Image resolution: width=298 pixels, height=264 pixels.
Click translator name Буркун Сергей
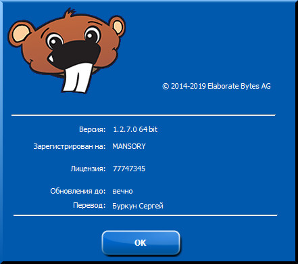(138, 206)
